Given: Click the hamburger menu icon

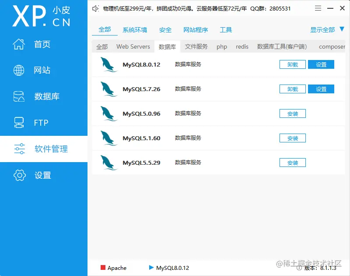Looking at the screenshot, I should (x=318, y=8).
